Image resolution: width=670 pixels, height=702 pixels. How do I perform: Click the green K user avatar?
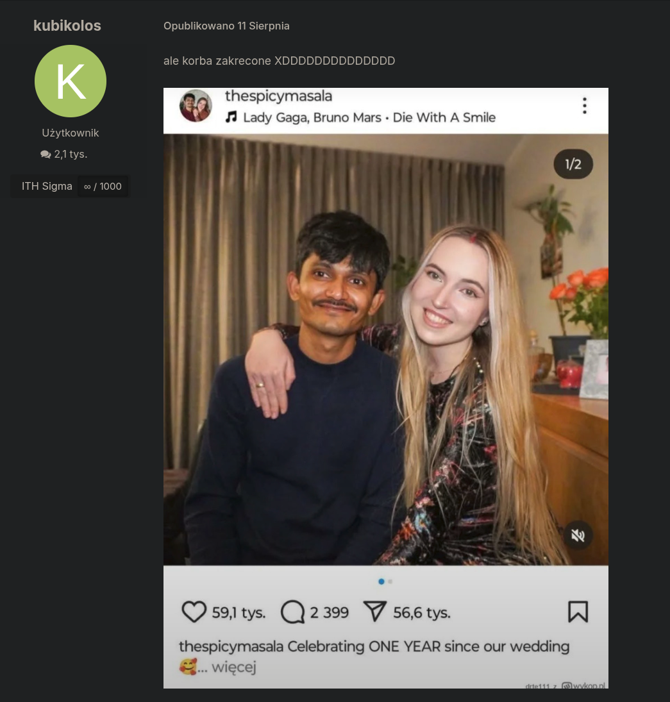71,81
